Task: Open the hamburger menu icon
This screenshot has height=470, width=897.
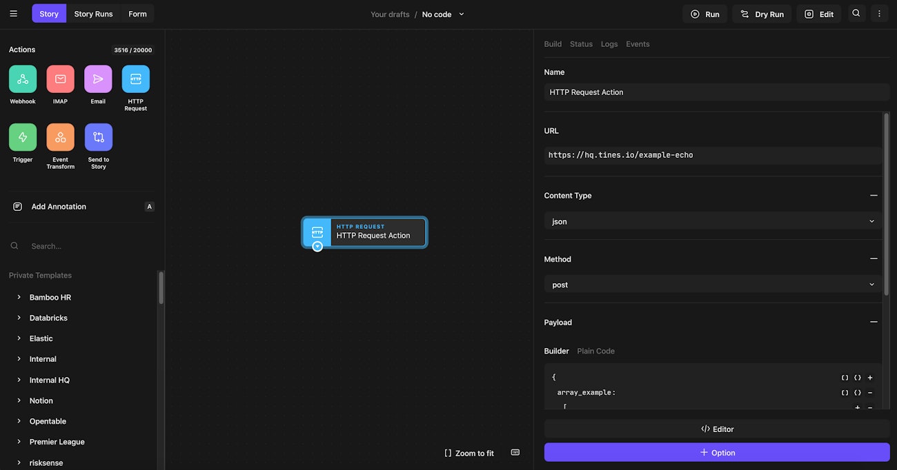Action: (x=13, y=14)
